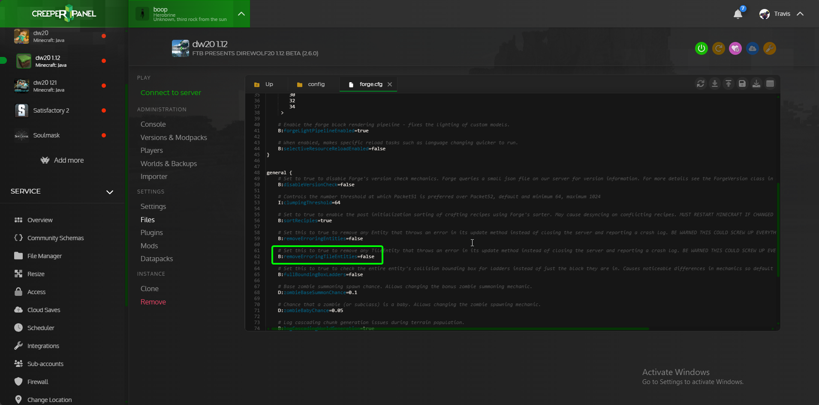
Task: Open the Importer page
Action: (154, 176)
